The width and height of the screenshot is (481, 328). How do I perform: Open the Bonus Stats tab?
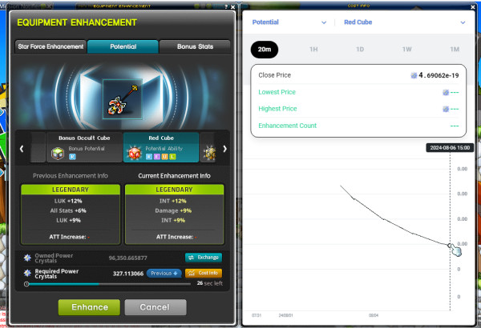195,46
